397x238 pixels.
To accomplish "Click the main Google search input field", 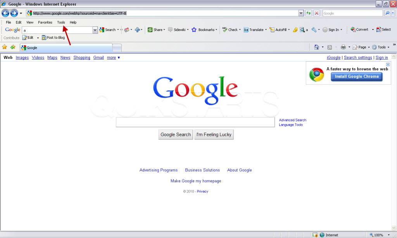I will 195,122.
